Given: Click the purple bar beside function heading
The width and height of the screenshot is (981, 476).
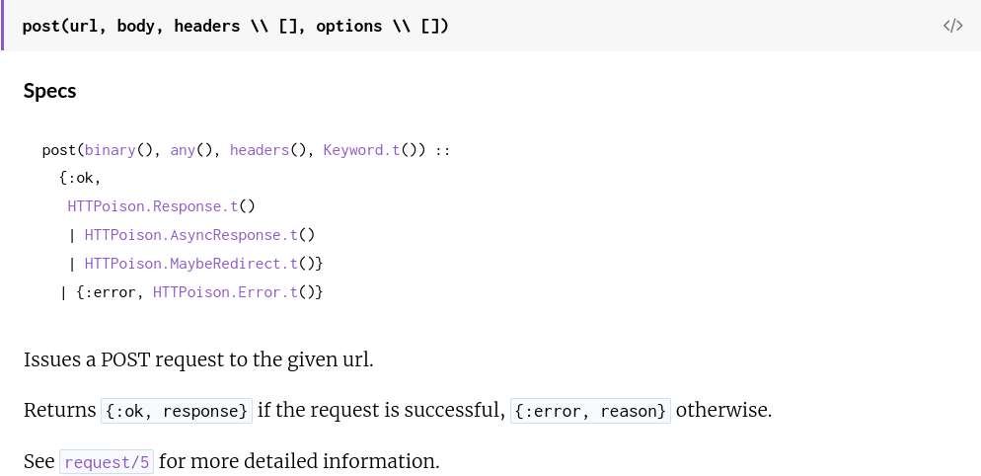Looking at the screenshot, I should click(2, 25).
